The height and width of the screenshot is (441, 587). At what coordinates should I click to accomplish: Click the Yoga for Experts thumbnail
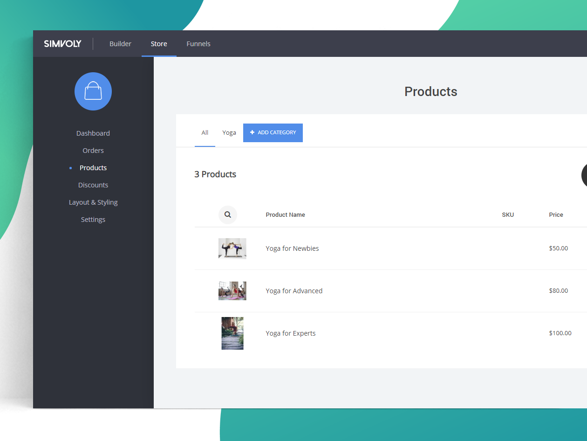pos(232,333)
